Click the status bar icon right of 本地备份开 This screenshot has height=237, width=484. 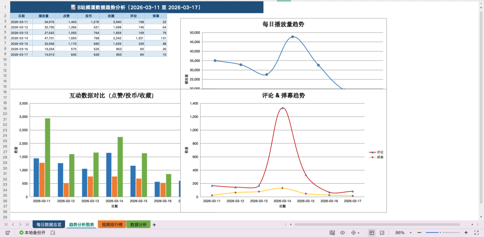point(53,233)
